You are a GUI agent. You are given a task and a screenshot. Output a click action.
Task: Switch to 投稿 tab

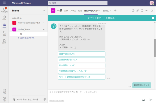click(66, 11)
